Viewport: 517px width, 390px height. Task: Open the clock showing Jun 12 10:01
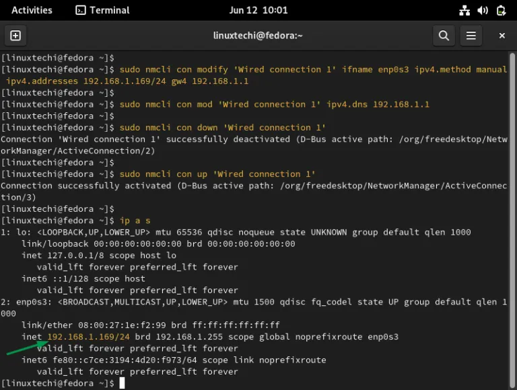258,10
